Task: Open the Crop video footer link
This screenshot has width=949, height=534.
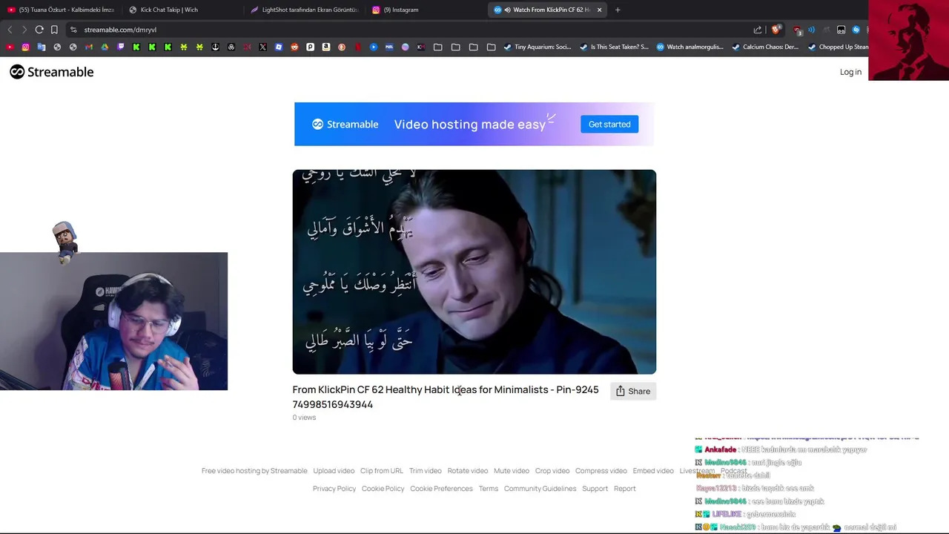Action: click(x=552, y=471)
